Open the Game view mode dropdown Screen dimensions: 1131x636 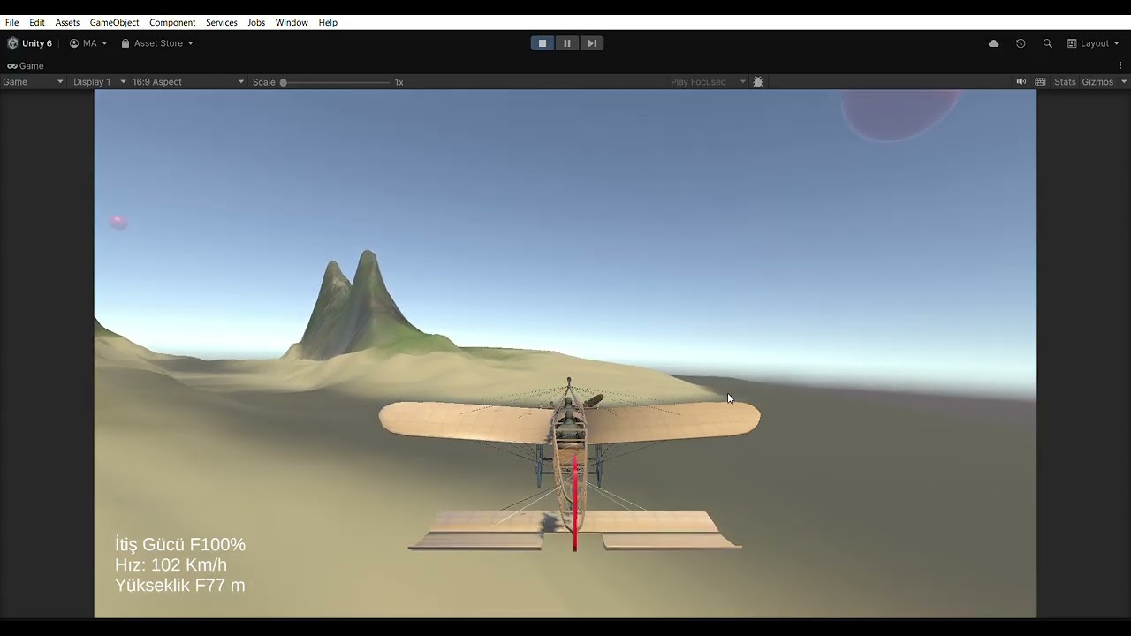[33, 82]
